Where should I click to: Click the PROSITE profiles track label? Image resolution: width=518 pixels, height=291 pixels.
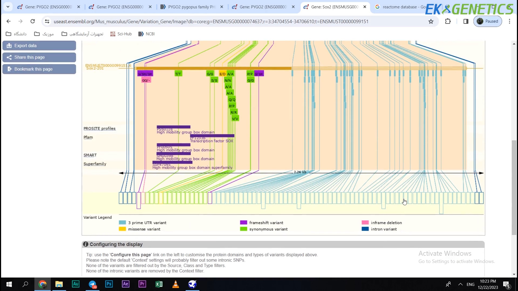99,129
